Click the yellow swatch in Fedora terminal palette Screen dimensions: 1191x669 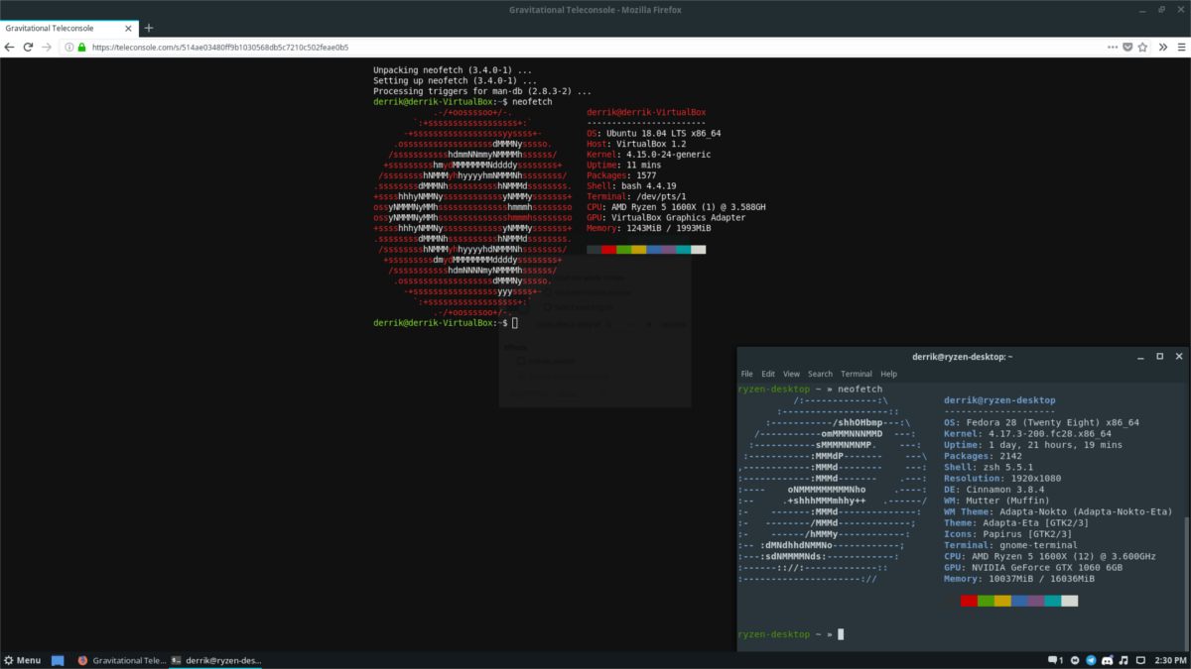point(1002,601)
